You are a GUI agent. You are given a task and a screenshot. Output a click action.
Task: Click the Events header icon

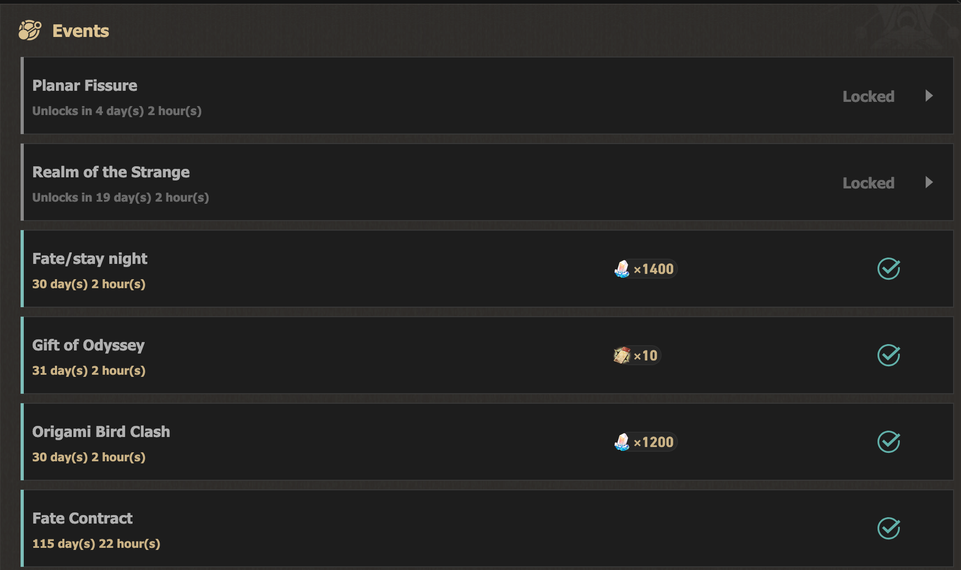click(x=30, y=31)
